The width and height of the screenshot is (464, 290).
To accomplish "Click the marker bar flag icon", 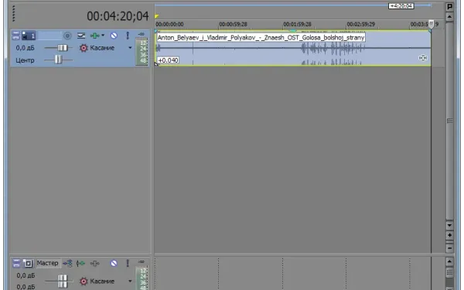I will point(449,6).
